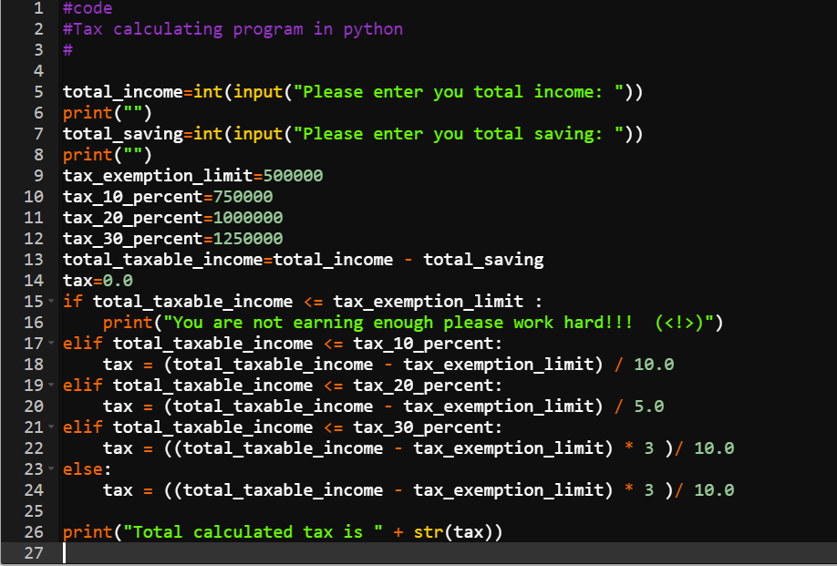Viewport: 837px width, 566px height.
Task: Click the 'elif' keyword on line 17
Action: point(83,343)
